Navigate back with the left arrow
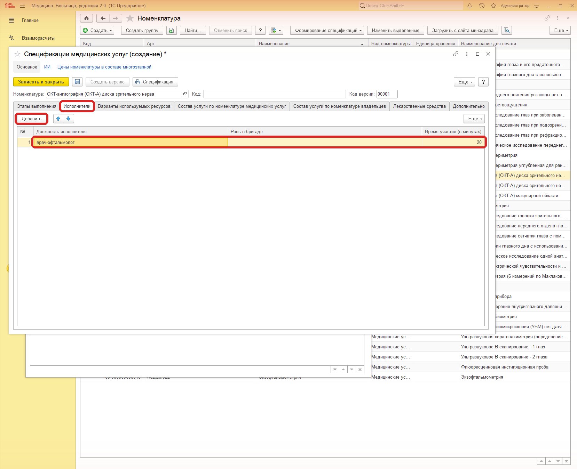This screenshot has width=577, height=469. coord(103,18)
